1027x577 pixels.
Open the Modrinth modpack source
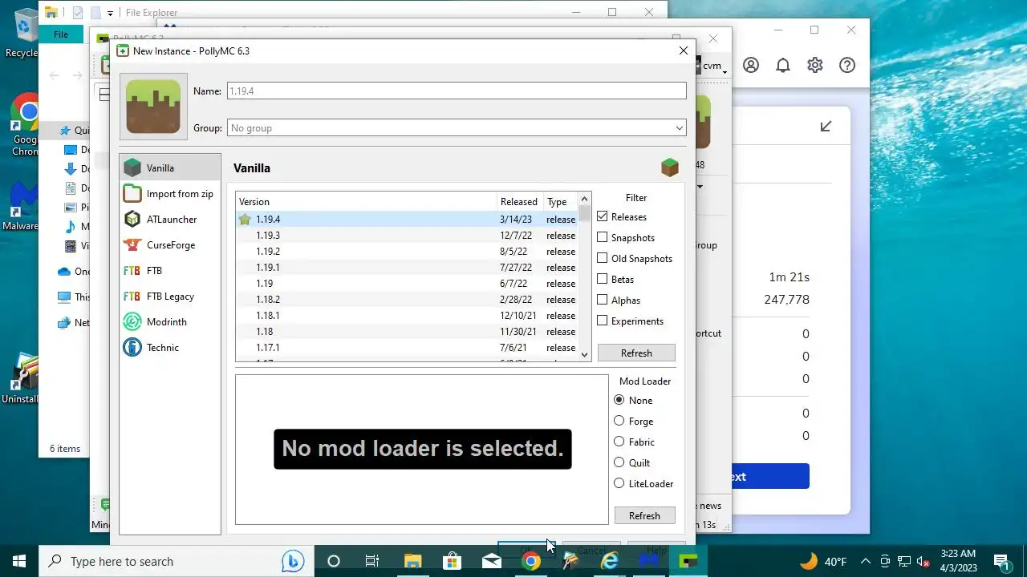coord(170,321)
